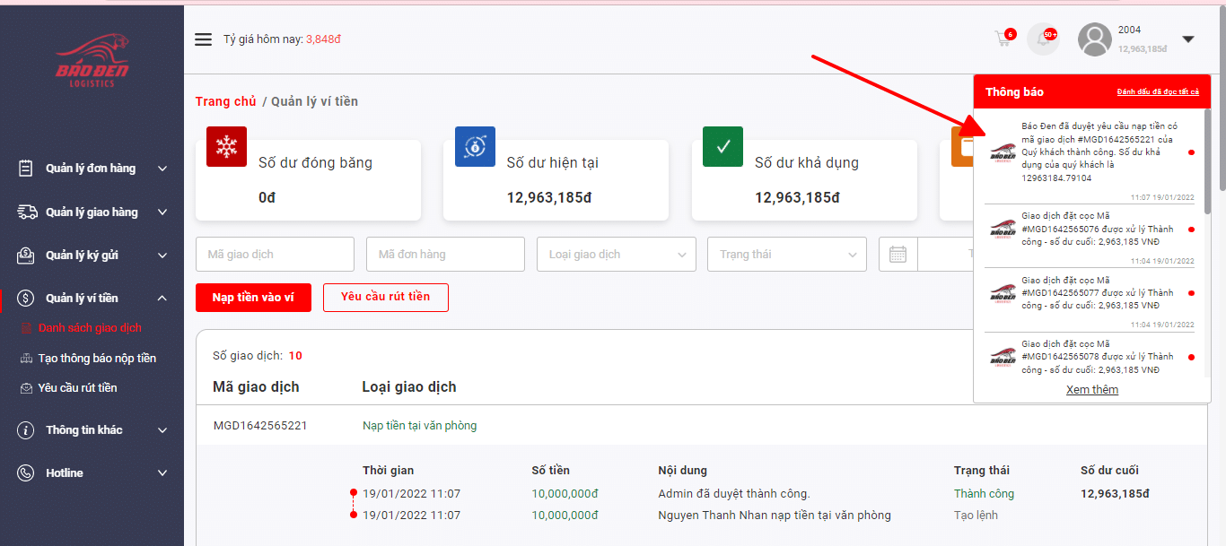Click the notification bell icon
The image size is (1226, 546).
coord(1043,39)
